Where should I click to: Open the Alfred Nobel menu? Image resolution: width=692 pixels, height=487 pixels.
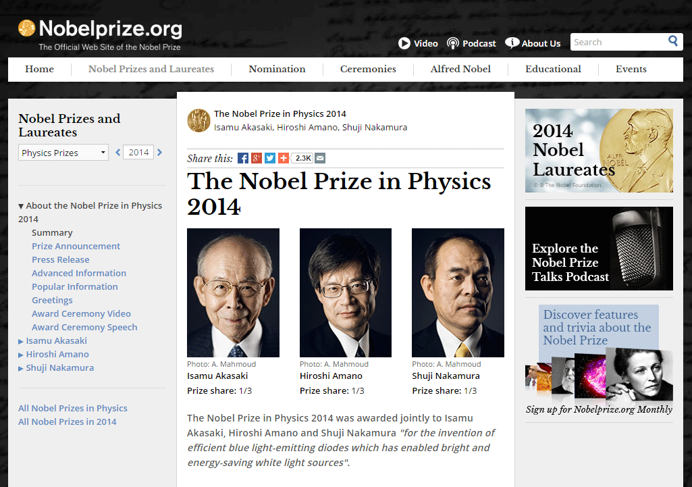(x=460, y=70)
